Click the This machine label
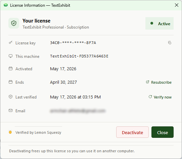182x159 pixels. (x=28, y=56)
